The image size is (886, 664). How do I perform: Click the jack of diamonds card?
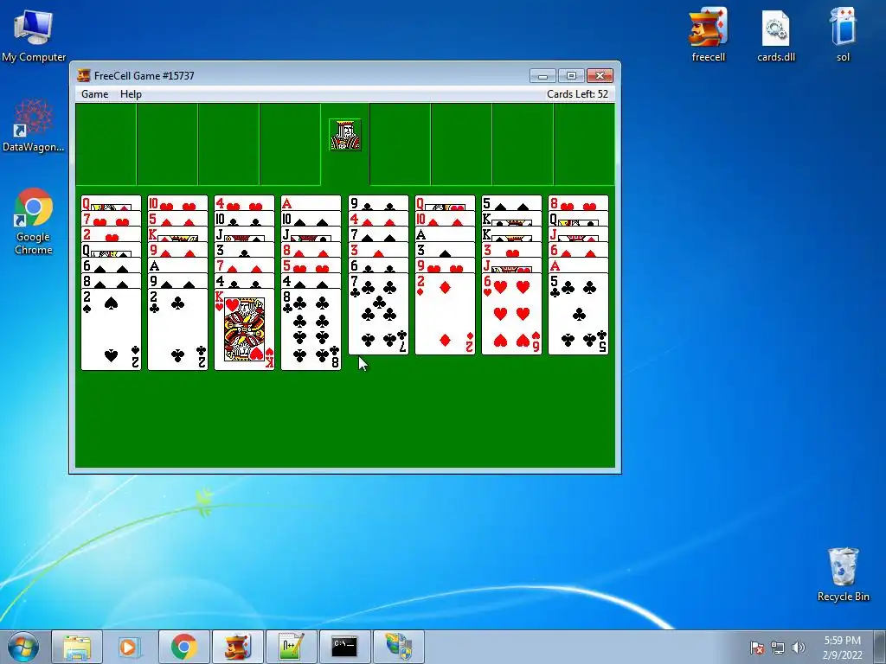click(578, 235)
